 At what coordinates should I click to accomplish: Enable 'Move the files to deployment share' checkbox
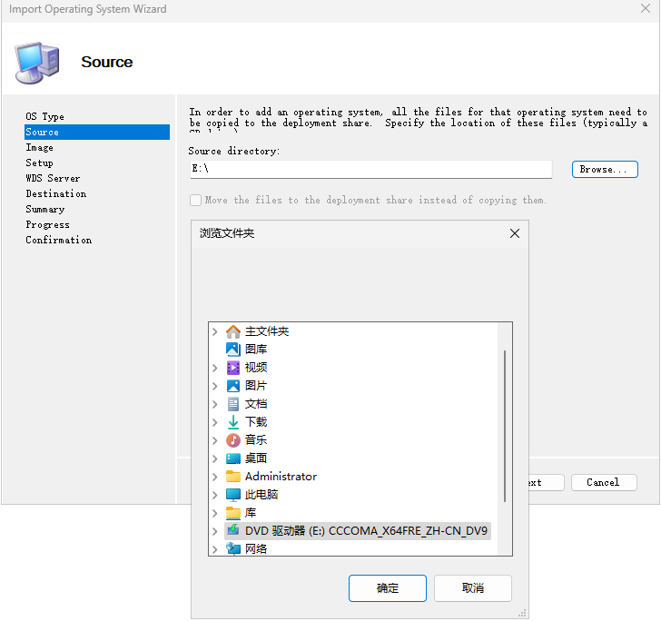point(195,200)
